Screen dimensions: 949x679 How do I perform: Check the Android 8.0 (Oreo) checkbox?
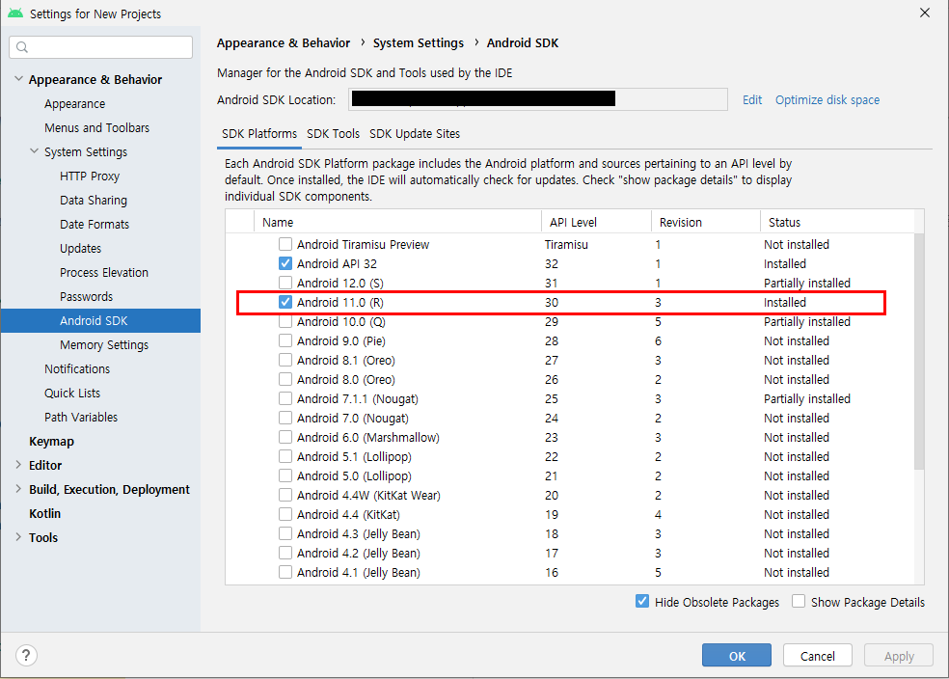pos(285,380)
